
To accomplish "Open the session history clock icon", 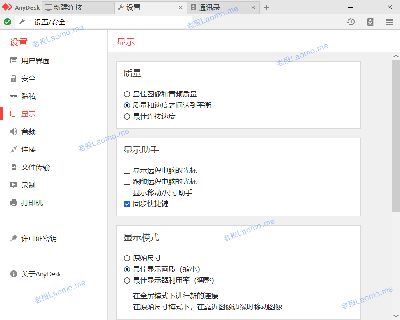I will coord(351,22).
